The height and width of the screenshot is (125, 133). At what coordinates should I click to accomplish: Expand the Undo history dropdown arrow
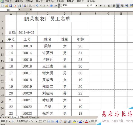[x=40, y=6]
